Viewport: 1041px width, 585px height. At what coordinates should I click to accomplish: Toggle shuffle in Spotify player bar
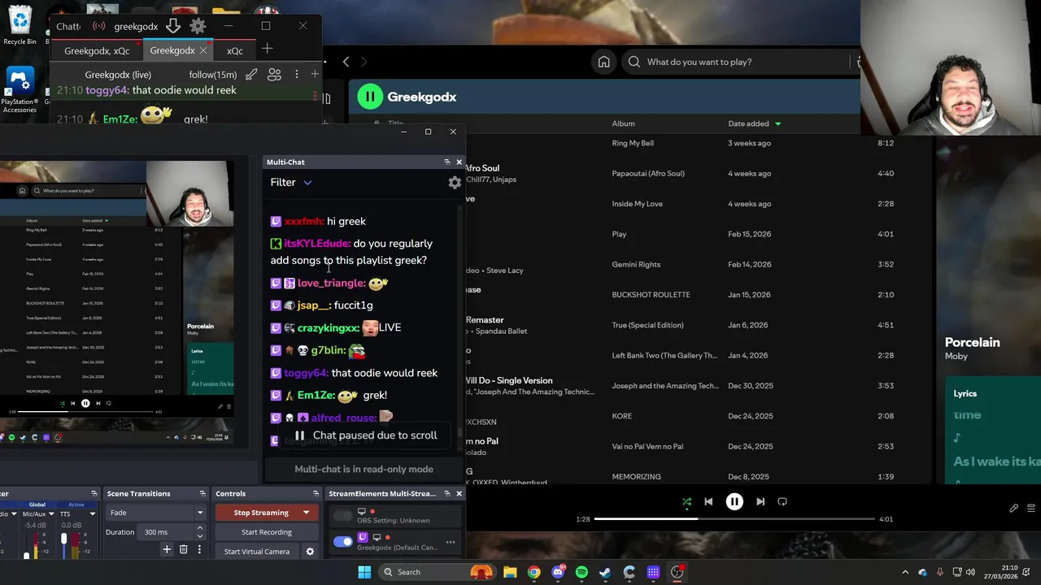click(686, 502)
